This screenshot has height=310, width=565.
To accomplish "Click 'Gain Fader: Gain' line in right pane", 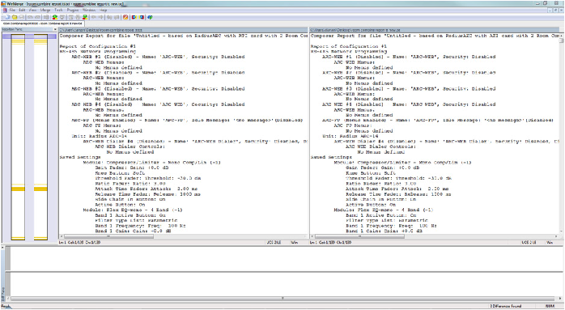I will pos(382,168).
